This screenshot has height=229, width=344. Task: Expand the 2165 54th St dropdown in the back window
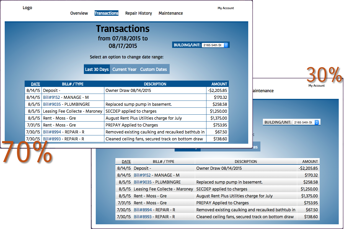click(x=306, y=122)
